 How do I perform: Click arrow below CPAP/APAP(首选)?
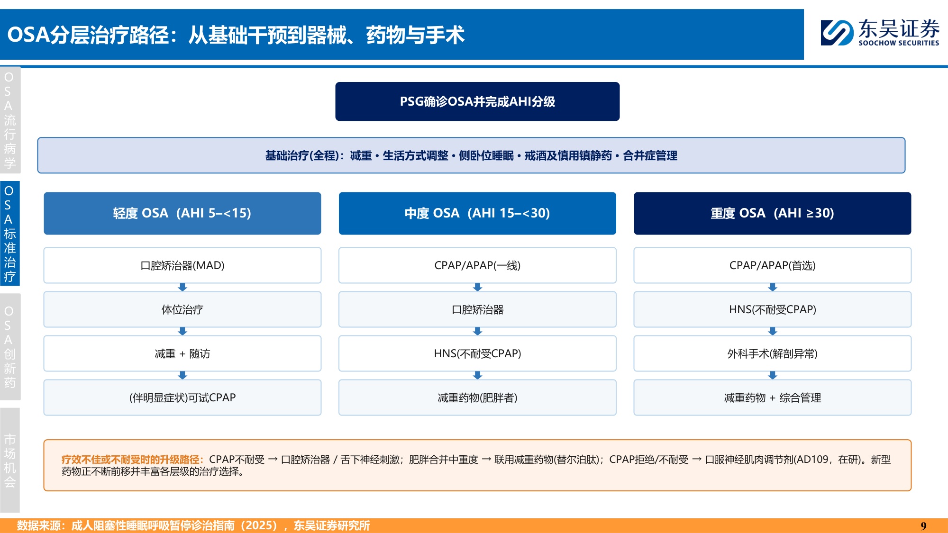[773, 287]
